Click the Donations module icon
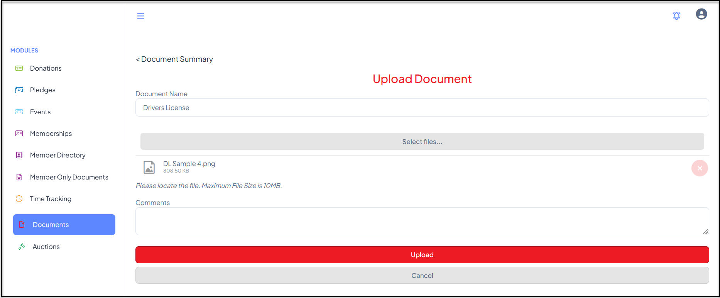The width and height of the screenshot is (720, 298). tap(19, 68)
